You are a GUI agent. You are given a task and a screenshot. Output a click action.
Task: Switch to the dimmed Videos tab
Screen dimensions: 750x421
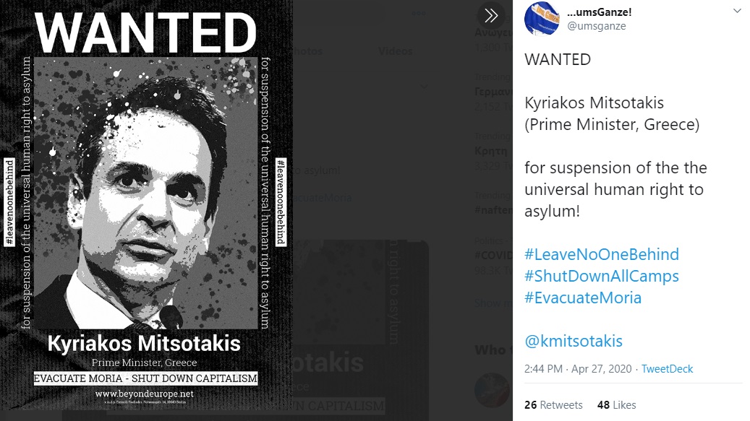[395, 51]
